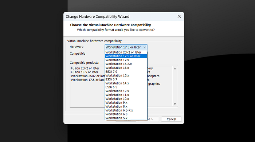Click Workstation 25H2 entry in compatible products
The image size is (255, 142).
[x=88, y=76]
